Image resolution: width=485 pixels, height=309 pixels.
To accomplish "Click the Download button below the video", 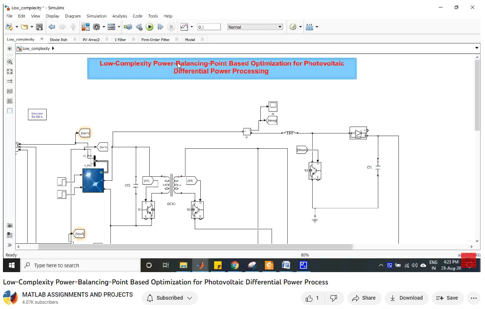I will (x=406, y=298).
